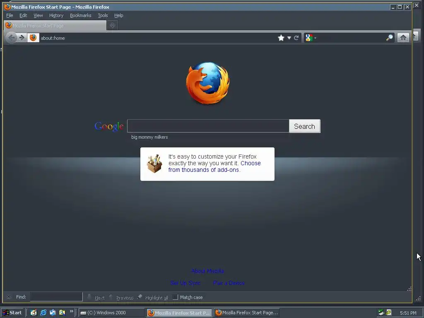
Task: Close the Find bar with the X
Action: pyautogui.click(x=8, y=297)
